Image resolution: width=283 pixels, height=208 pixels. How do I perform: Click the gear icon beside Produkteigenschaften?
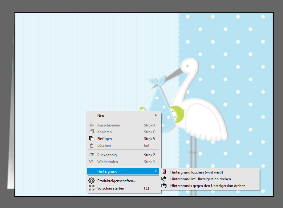tap(91, 181)
